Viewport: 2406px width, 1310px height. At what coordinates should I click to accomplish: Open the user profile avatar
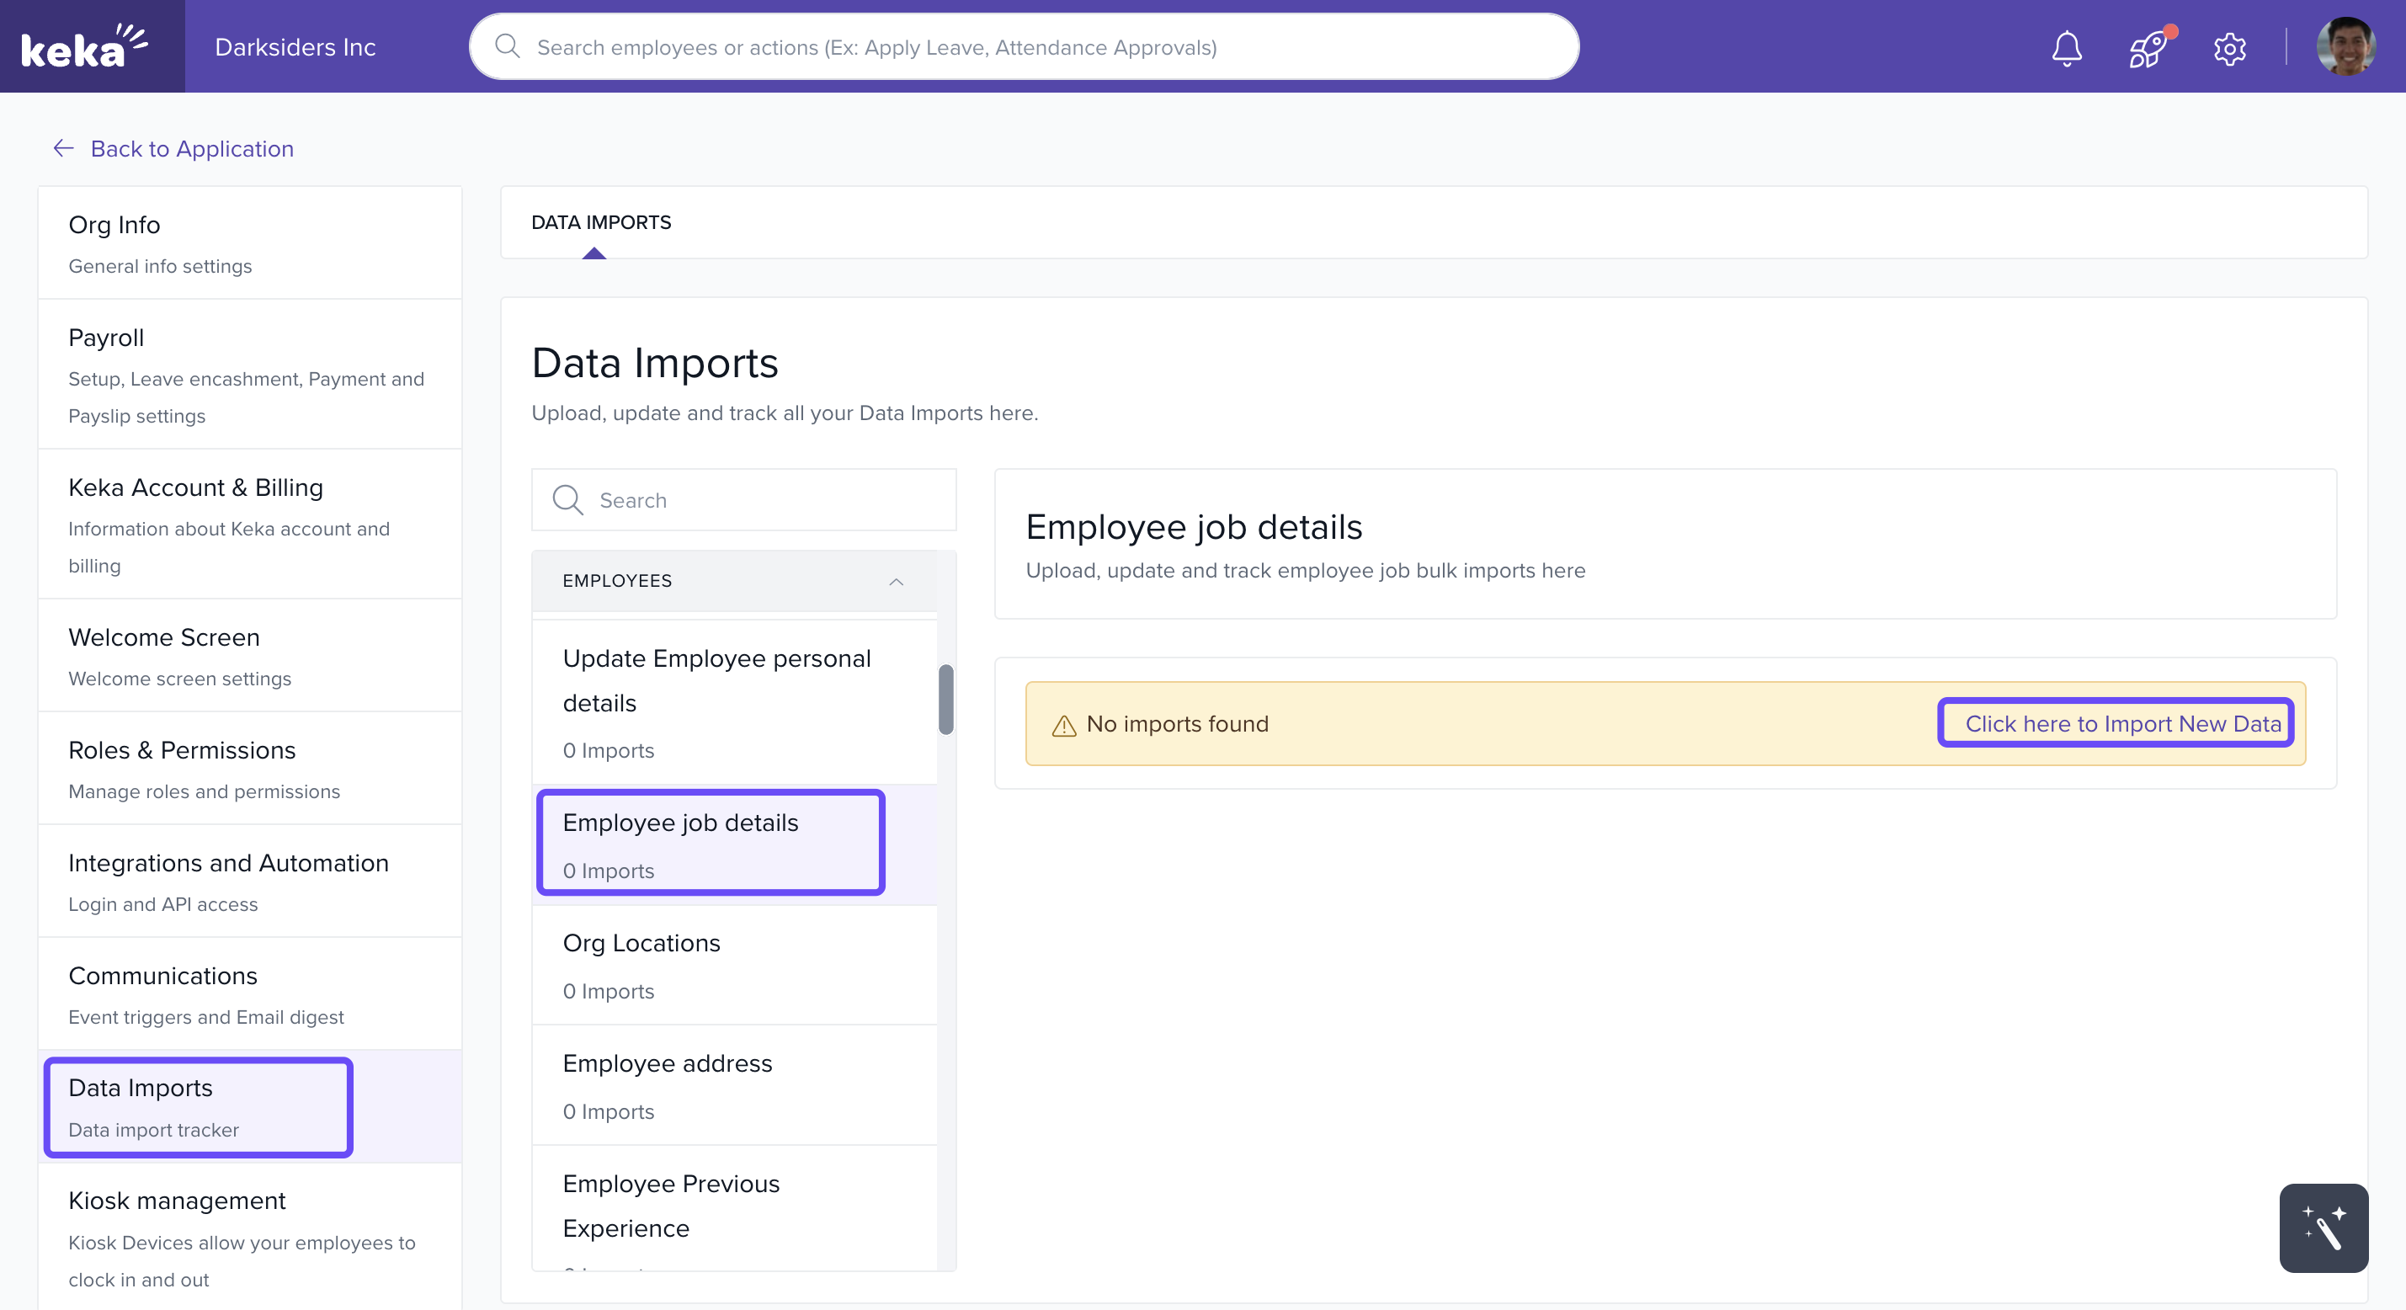(x=2345, y=46)
